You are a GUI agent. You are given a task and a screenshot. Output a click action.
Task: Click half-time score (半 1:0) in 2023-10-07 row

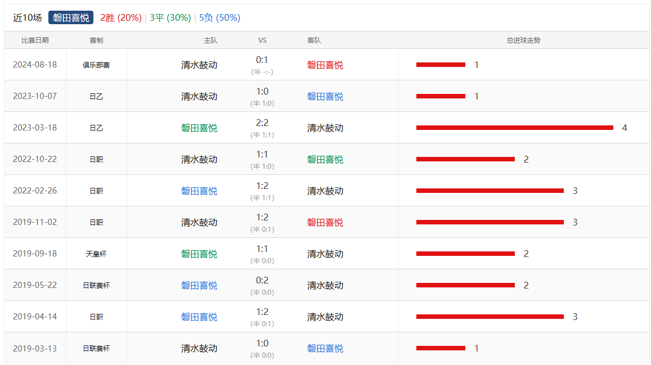coord(262,103)
